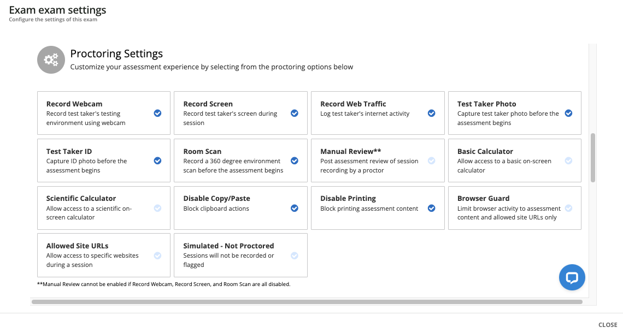The width and height of the screenshot is (623, 333).
Task: Toggle the Disable Copy/Paste checkmark
Action: tap(295, 209)
